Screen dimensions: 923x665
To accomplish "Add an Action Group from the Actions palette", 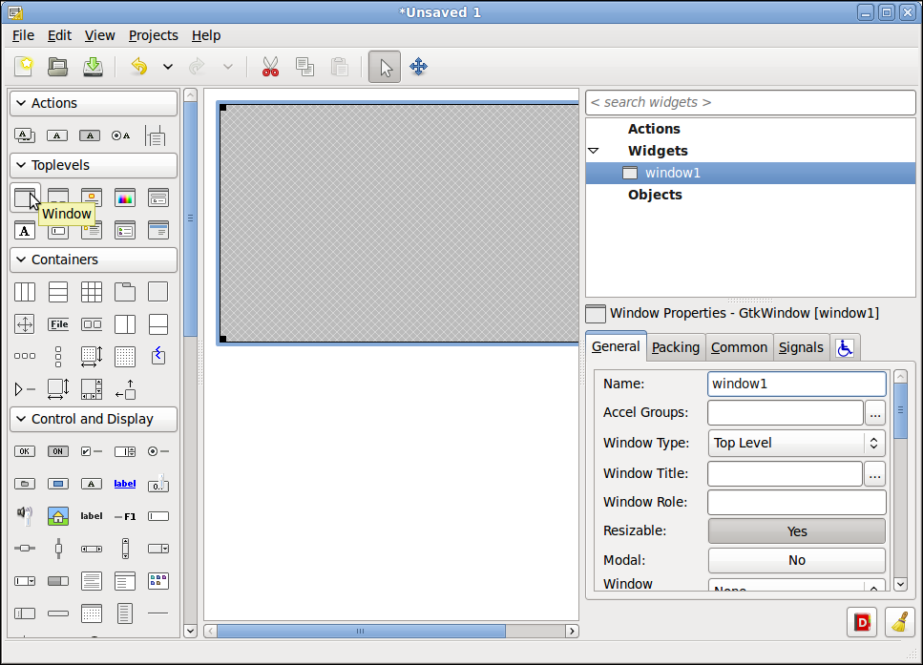I will 25,135.
